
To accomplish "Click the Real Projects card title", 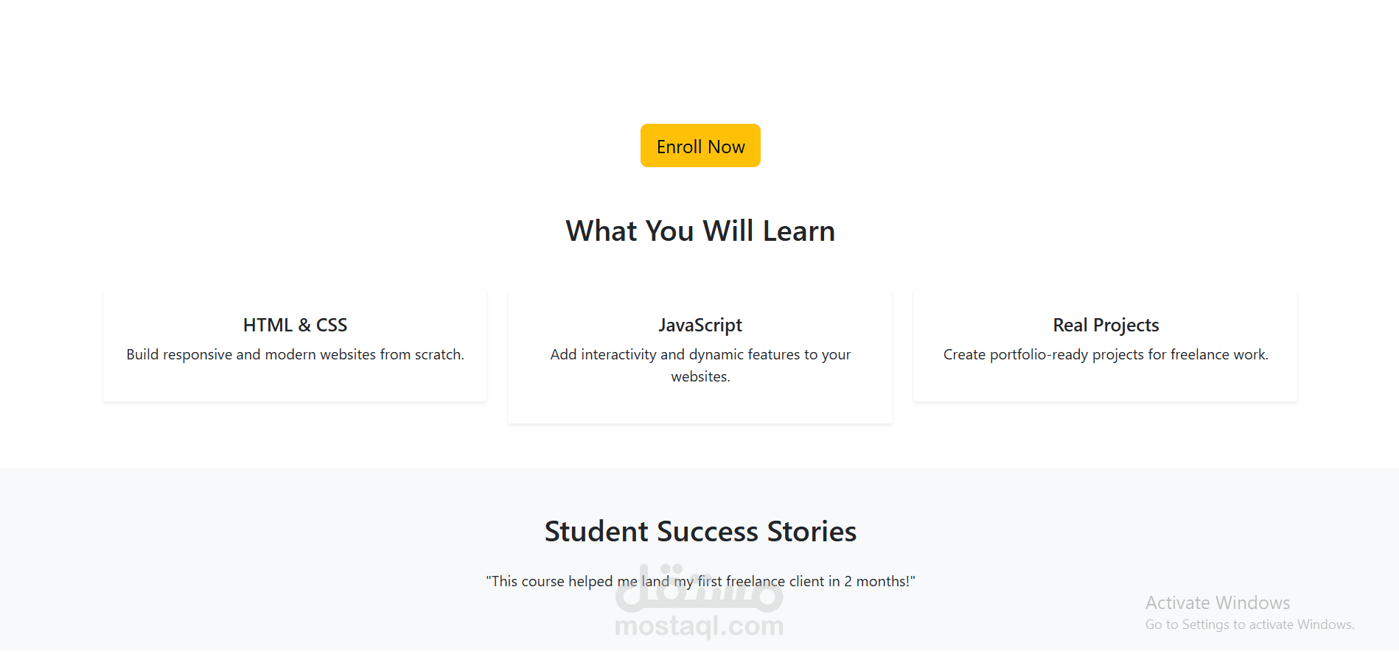I will point(1105,325).
